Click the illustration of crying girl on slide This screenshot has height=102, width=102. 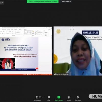tap(8, 64)
